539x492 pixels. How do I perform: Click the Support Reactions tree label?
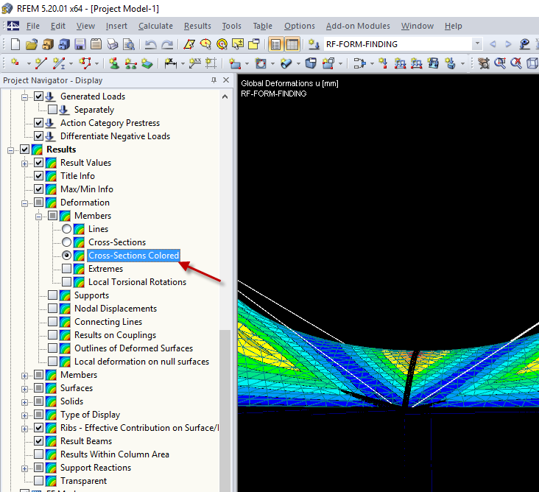[x=95, y=468]
